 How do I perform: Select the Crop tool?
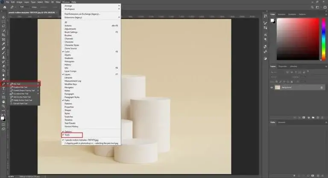click(x=3, y=35)
